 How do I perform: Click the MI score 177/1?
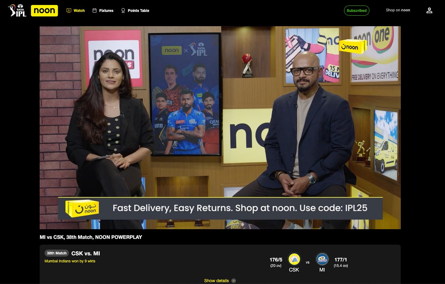pos(341,260)
